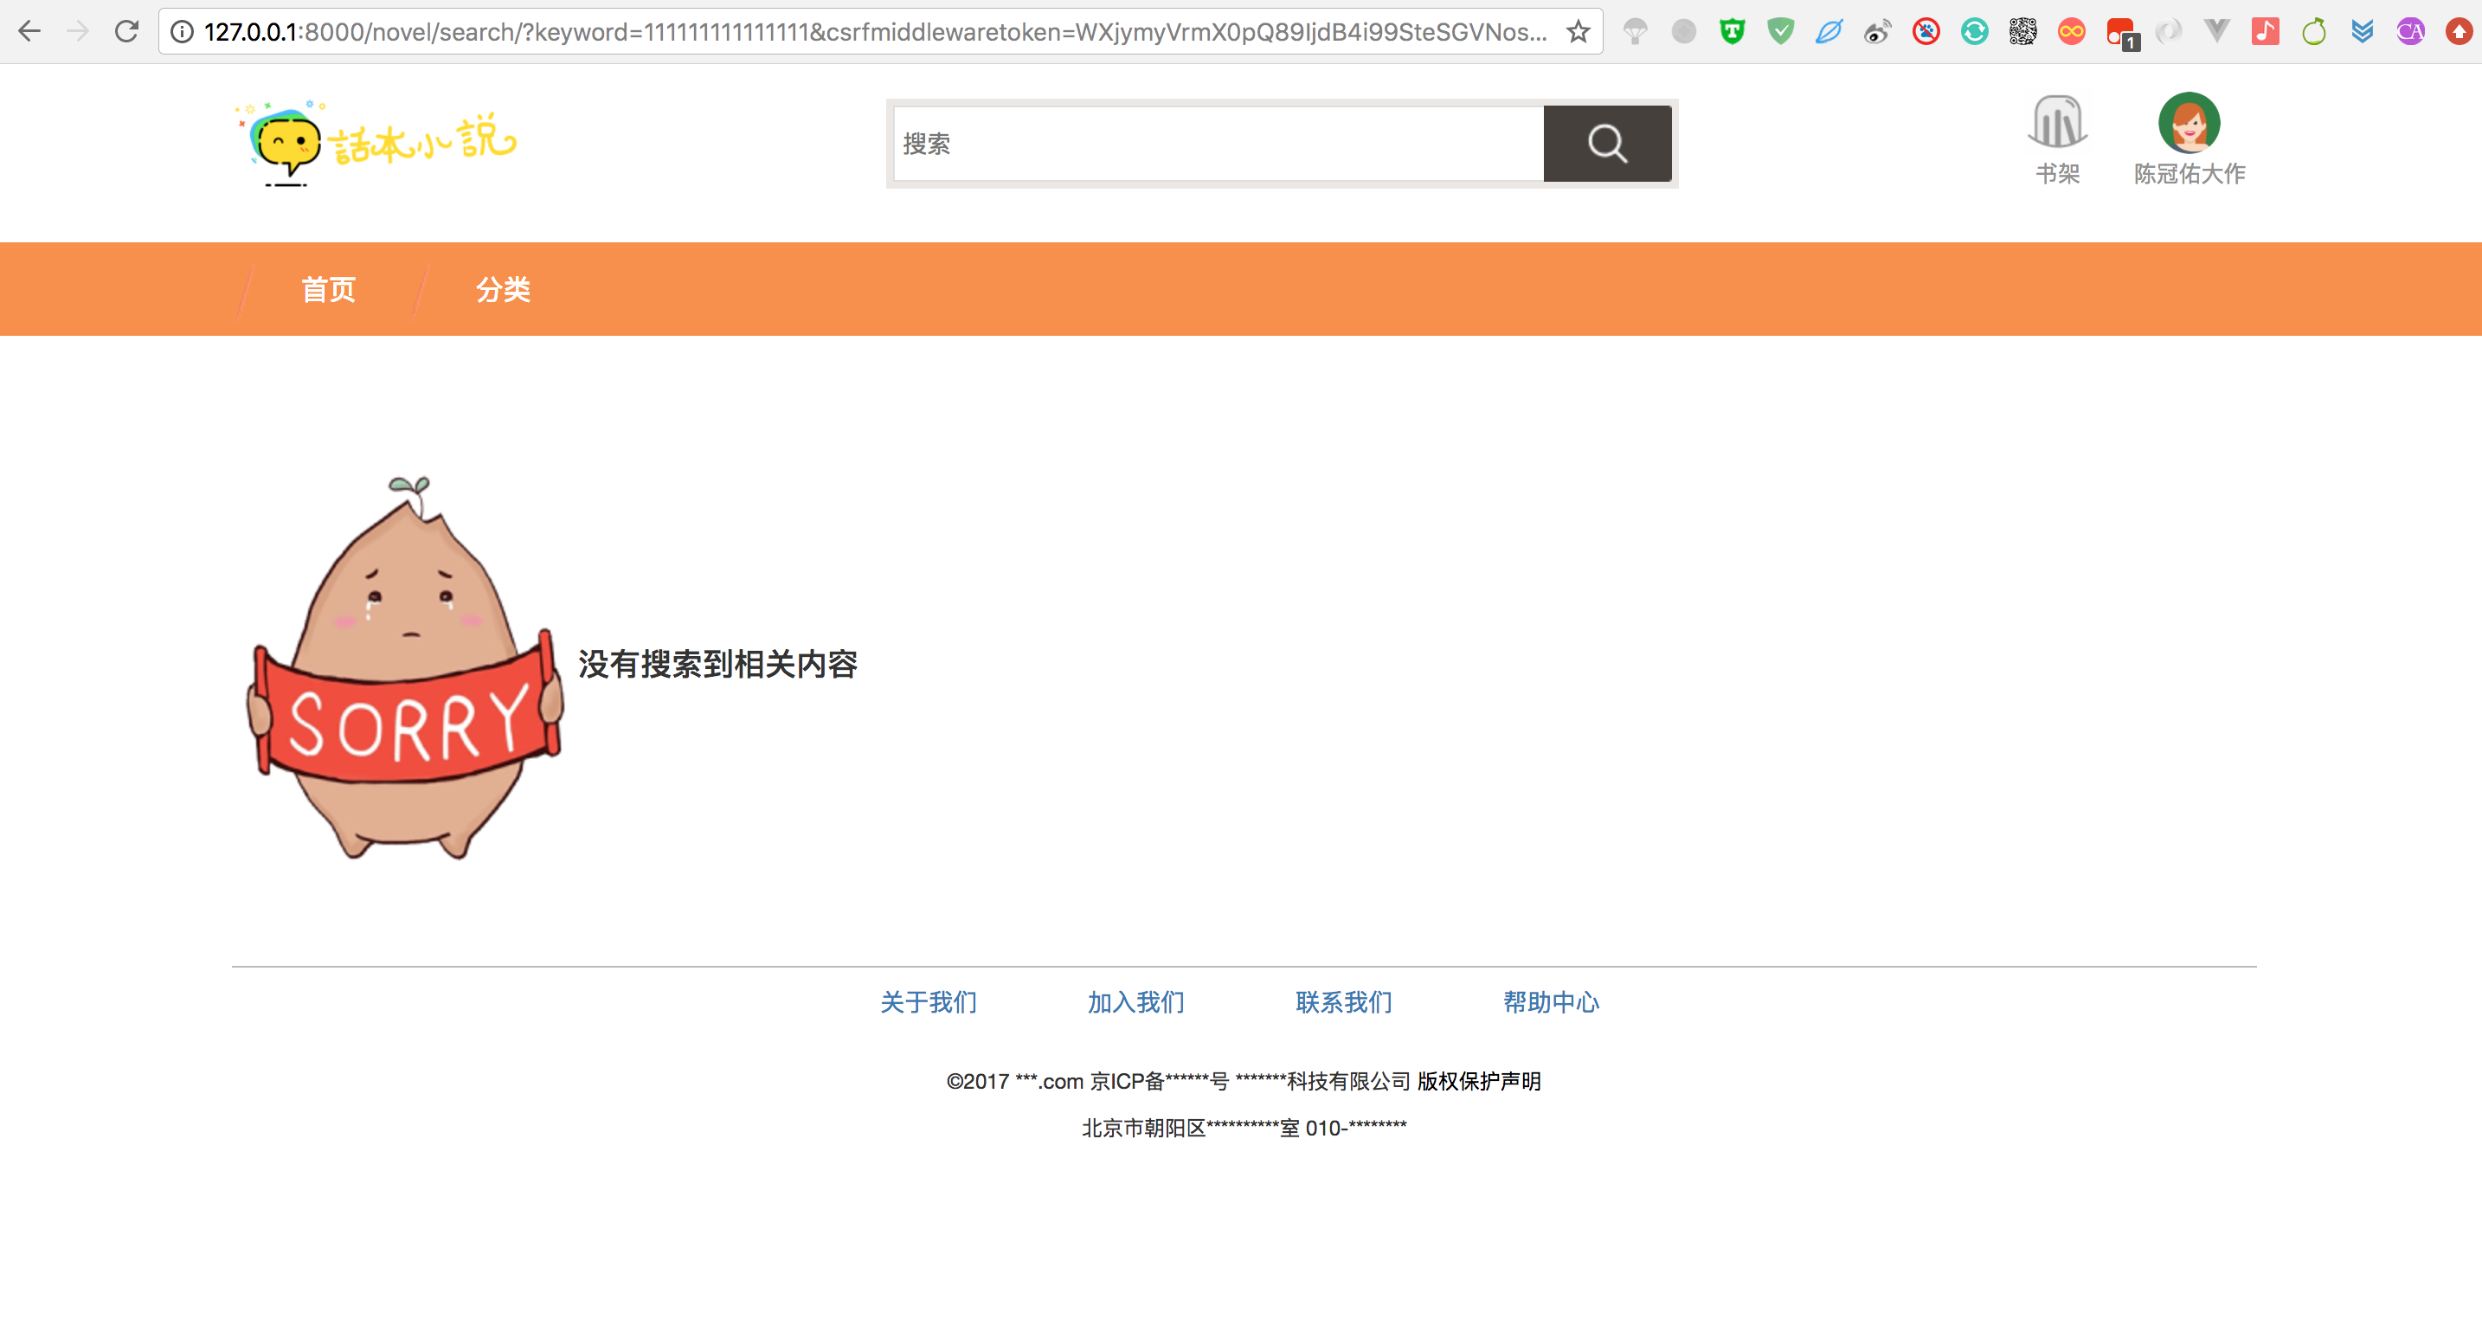The width and height of the screenshot is (2482, 1319).
Task: Focus the 搜索 search input field
Action: click(x=1218, y=144)
